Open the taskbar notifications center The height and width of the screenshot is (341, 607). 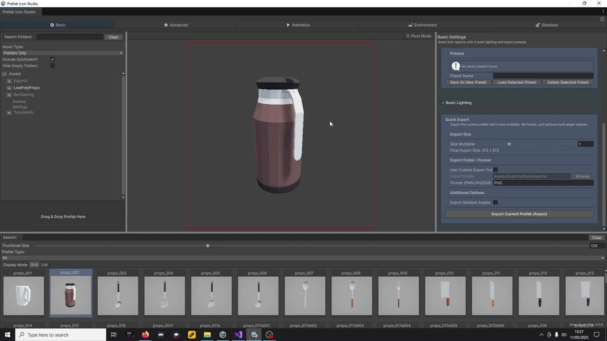point(597,335)
